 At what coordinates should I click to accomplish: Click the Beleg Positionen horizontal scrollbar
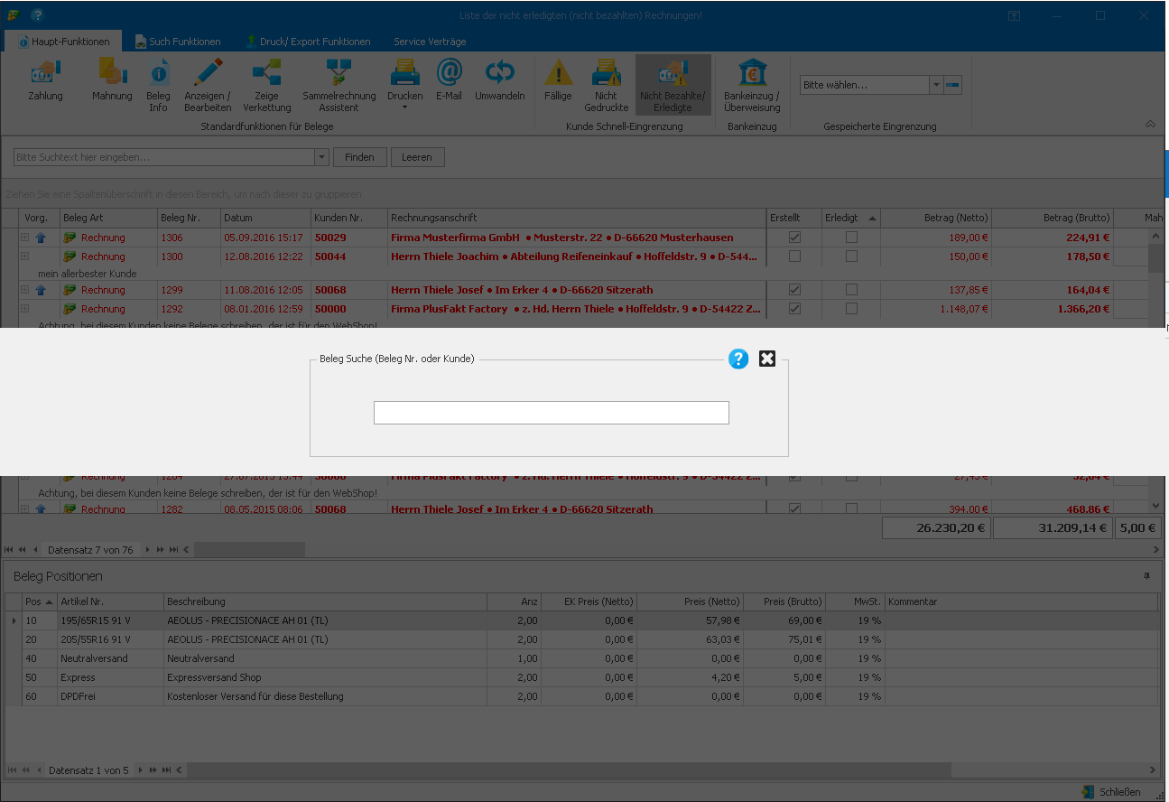click(569, 770)
